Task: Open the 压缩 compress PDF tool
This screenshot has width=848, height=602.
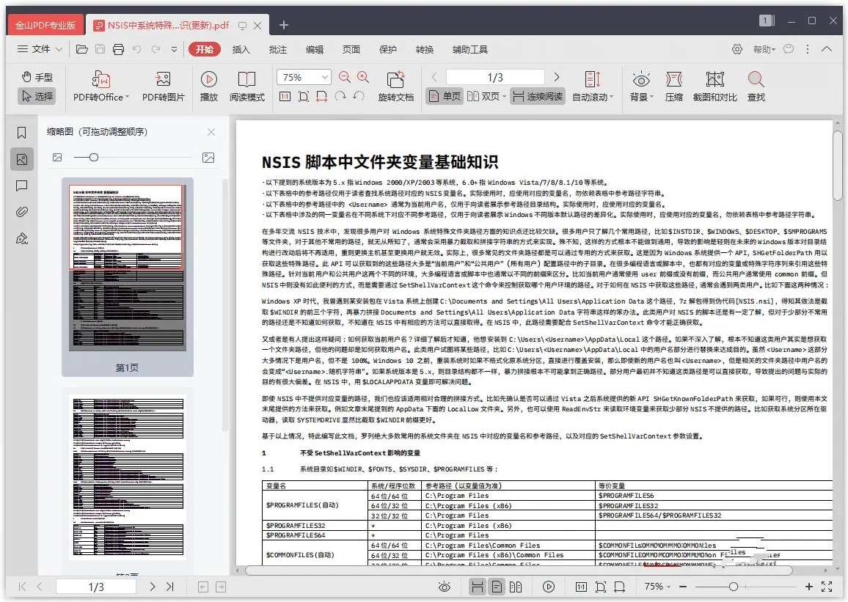Action: tap(674, 86)
